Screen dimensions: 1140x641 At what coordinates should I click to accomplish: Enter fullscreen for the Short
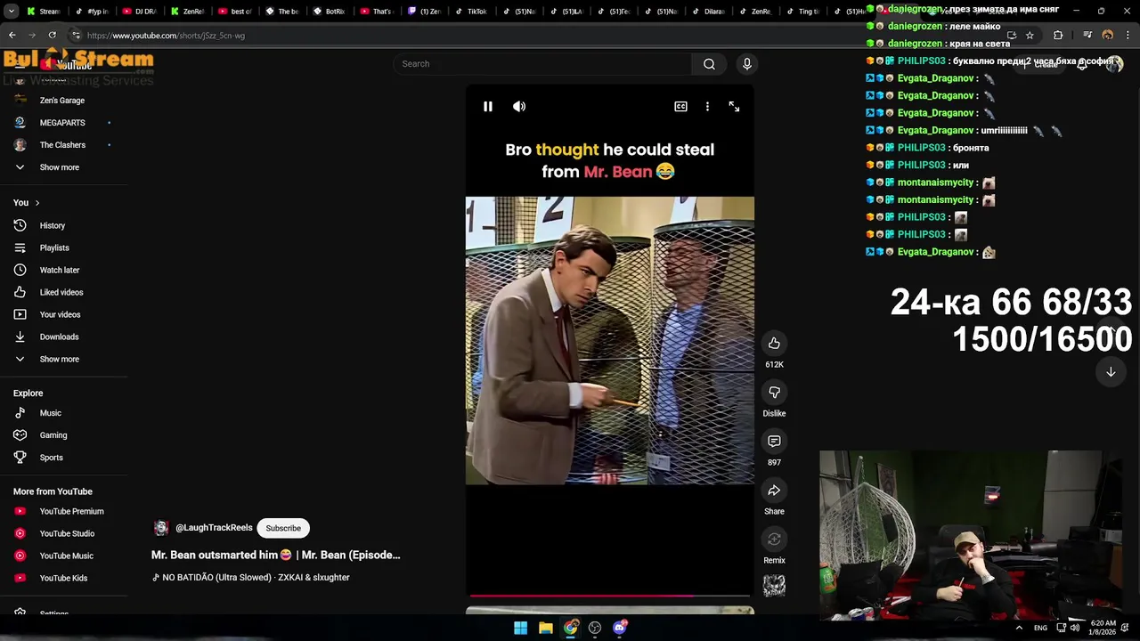(x=734, y=106)
